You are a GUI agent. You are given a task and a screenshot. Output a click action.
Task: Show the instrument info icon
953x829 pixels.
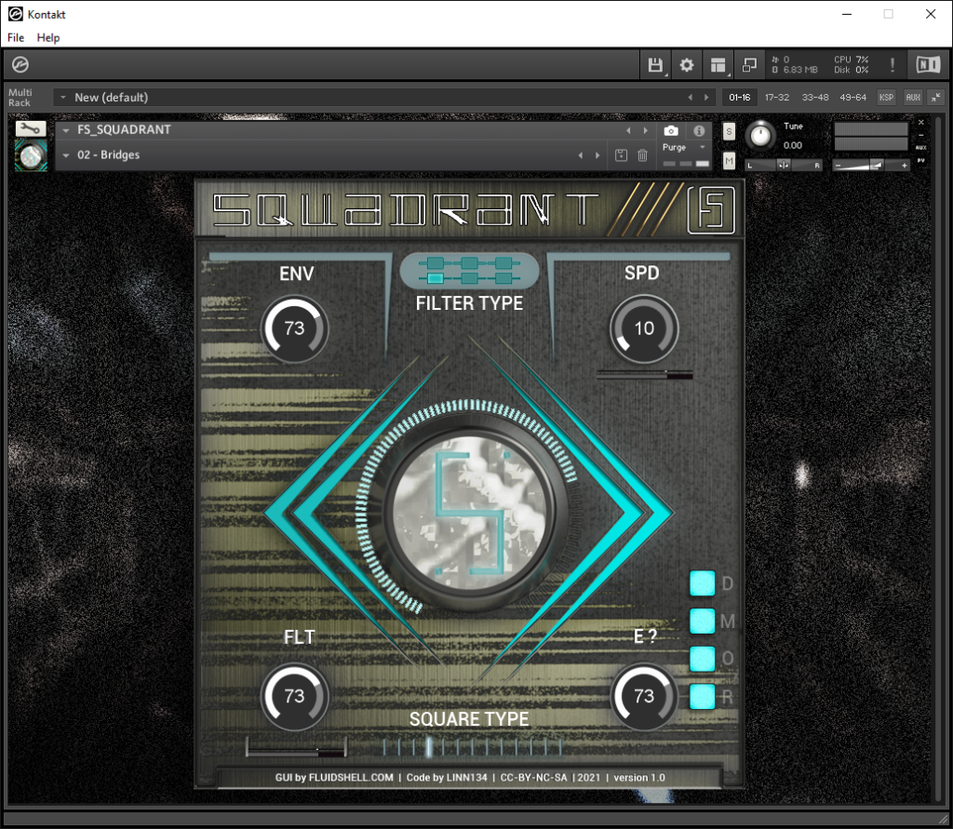[699, 130]
